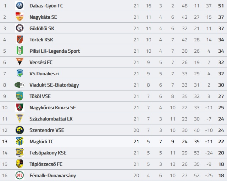Viewport: 227px width, 181px height.
Task: Click the Tápiószecső FC team name
Action: [x=46, y=164]
